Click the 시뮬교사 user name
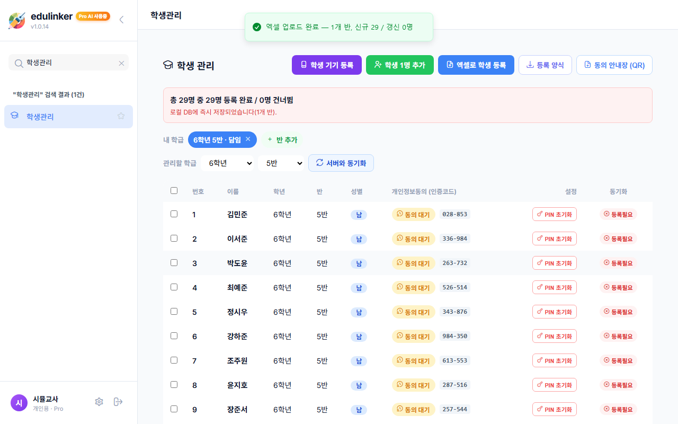The width and height of the screenshot is (678, 424). click(x=46, y=399)
